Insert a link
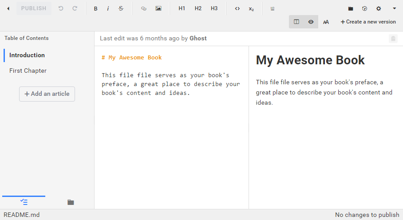Screen dimensions: 403x220 pos(144,8)
